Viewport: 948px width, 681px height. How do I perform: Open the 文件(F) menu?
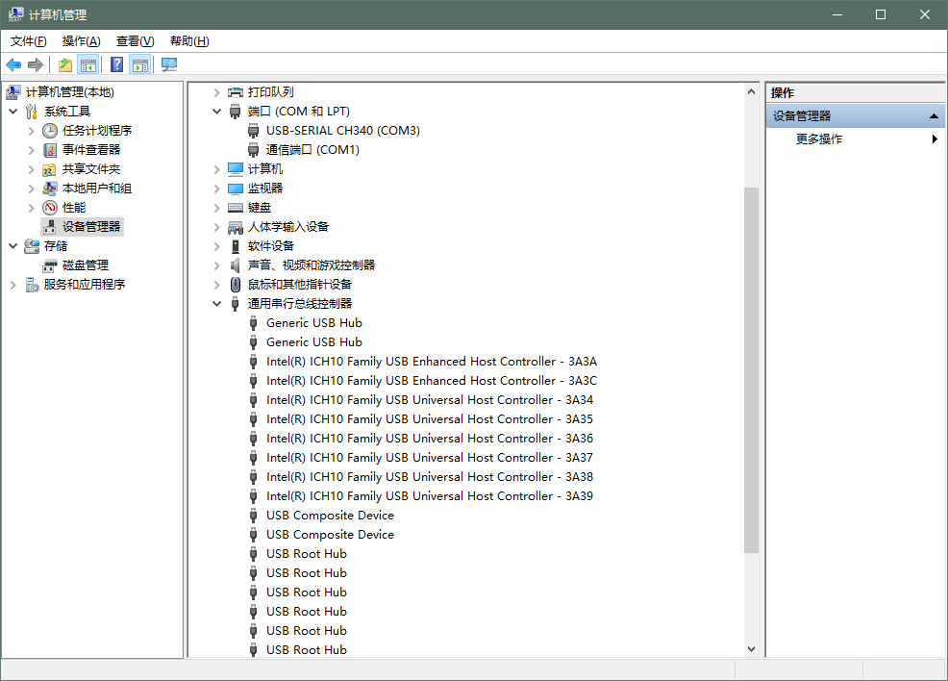(29, 41)
